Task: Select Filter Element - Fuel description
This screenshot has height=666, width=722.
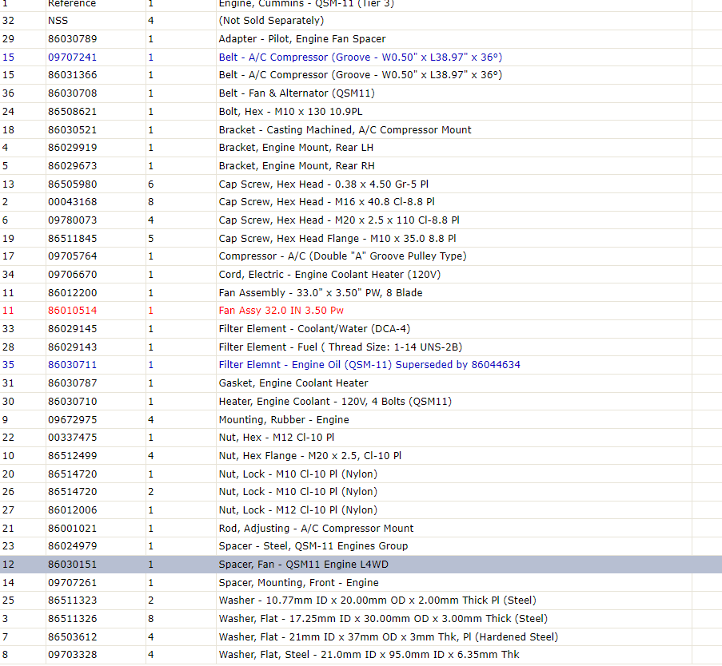Action: click(341, 347)
